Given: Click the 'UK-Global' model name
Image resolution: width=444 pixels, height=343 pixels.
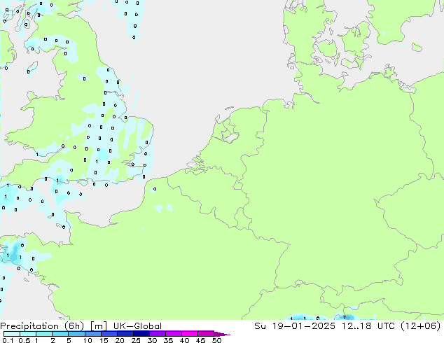Looking at the screenshot, I should pyautogui.click(x=137, y=326).
